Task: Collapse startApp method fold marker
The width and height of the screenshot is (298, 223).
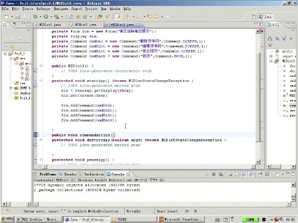Action: [x=41, y=81]
